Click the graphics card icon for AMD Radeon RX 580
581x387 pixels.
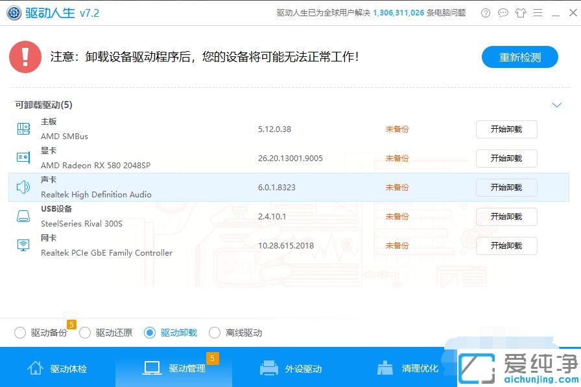click(x=23, y=157)
